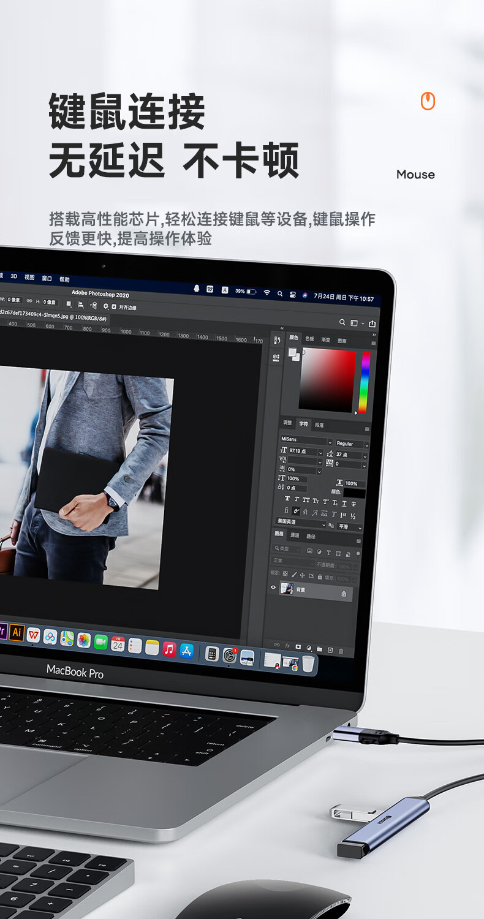Switch to the 图案 tab

[x=342, y=341]
